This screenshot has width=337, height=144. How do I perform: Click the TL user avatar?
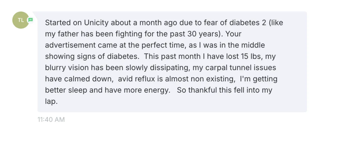(21, 20)
